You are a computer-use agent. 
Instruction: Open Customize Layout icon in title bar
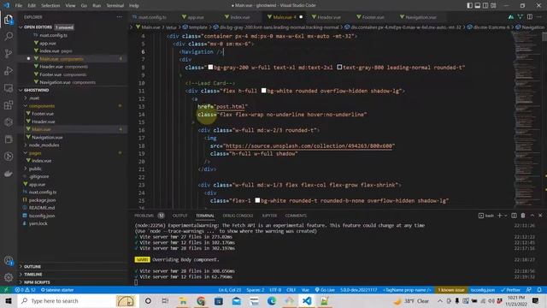point(493,5)
